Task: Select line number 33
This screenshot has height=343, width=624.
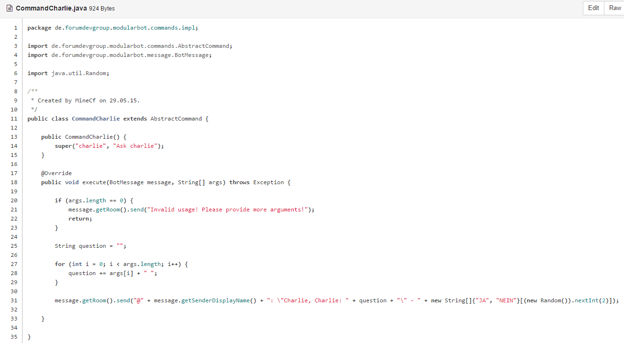Action: click(x=14, y=319)
